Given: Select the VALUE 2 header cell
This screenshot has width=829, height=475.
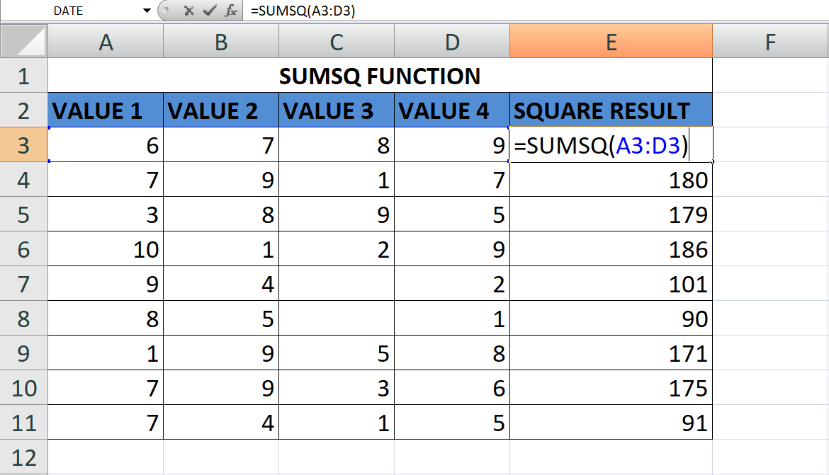Looking at the screenshot, I should point(221,110).
